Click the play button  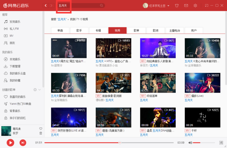coord(10,143)
